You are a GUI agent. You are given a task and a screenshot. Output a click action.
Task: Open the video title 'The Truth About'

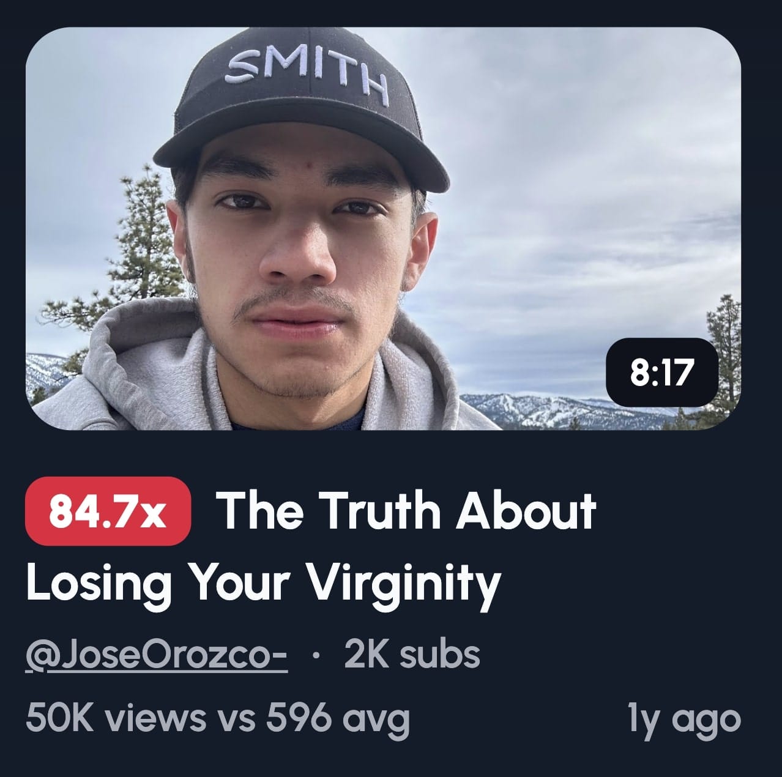coord(406,511)
